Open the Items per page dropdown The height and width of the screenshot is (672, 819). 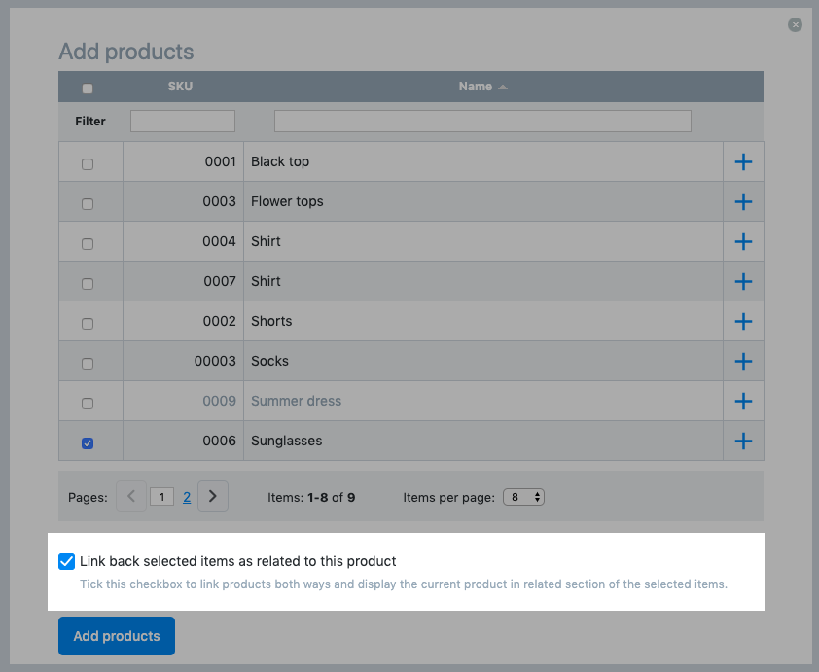523,497
